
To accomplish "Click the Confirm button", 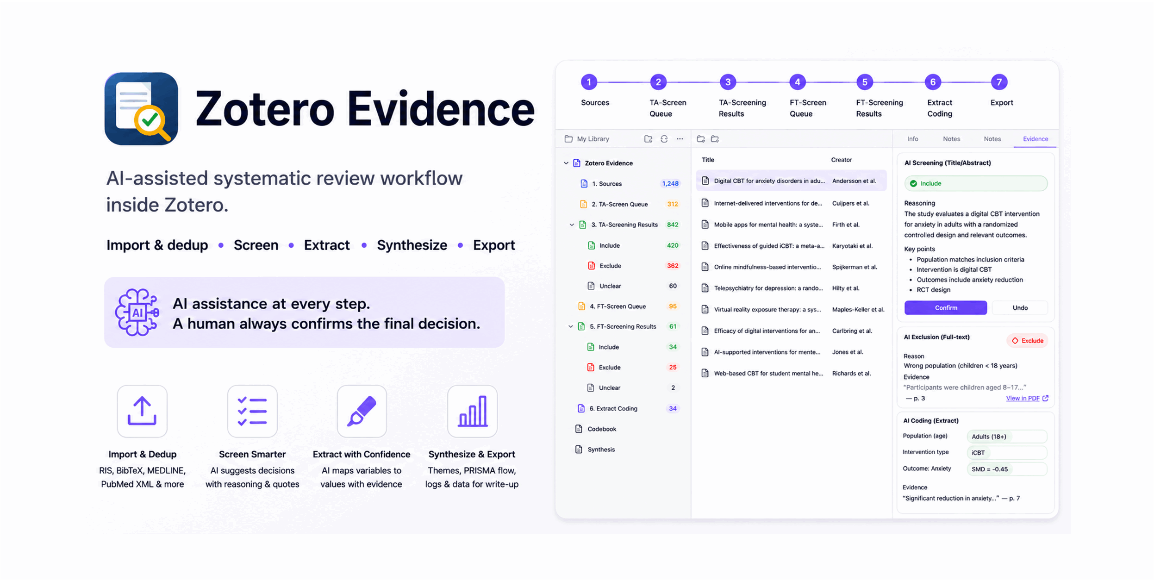I will (945, 308).
